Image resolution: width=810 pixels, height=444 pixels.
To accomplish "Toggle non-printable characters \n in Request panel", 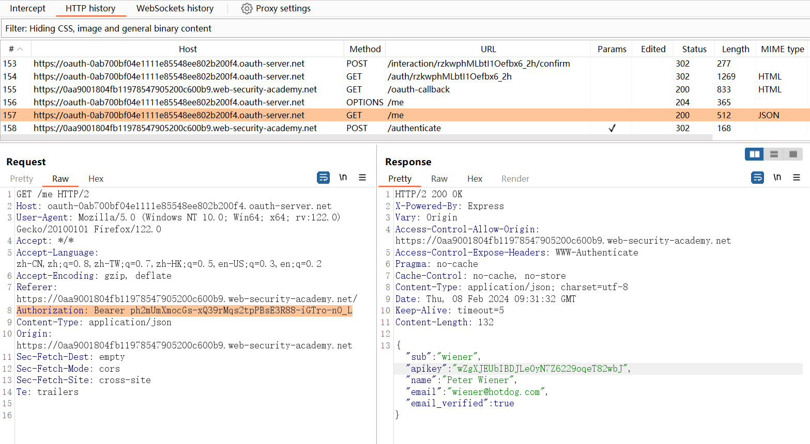I will [343, 178].
